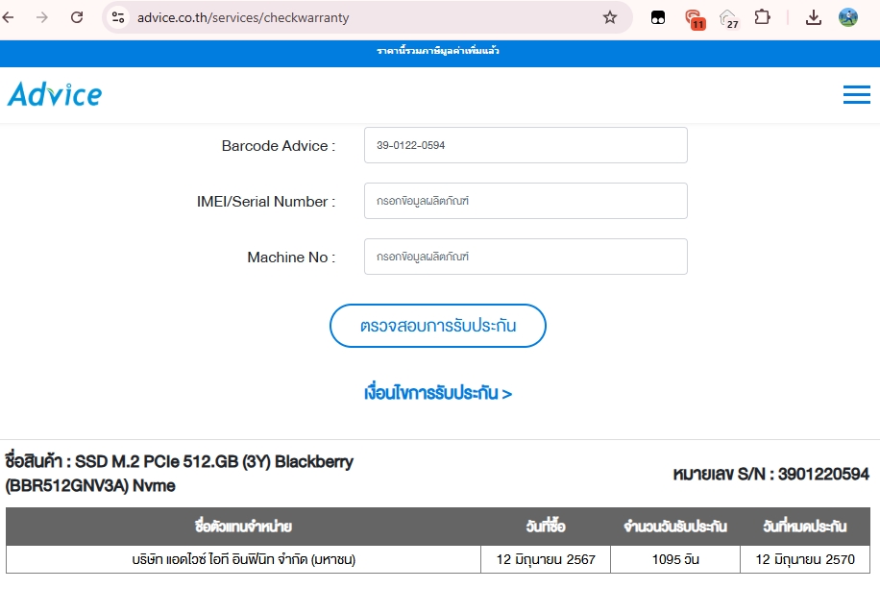Viewport: 880px width, 589px height.
Task: Open browser downloads icon
Action: pyautogui.click(x=813, y=17)
